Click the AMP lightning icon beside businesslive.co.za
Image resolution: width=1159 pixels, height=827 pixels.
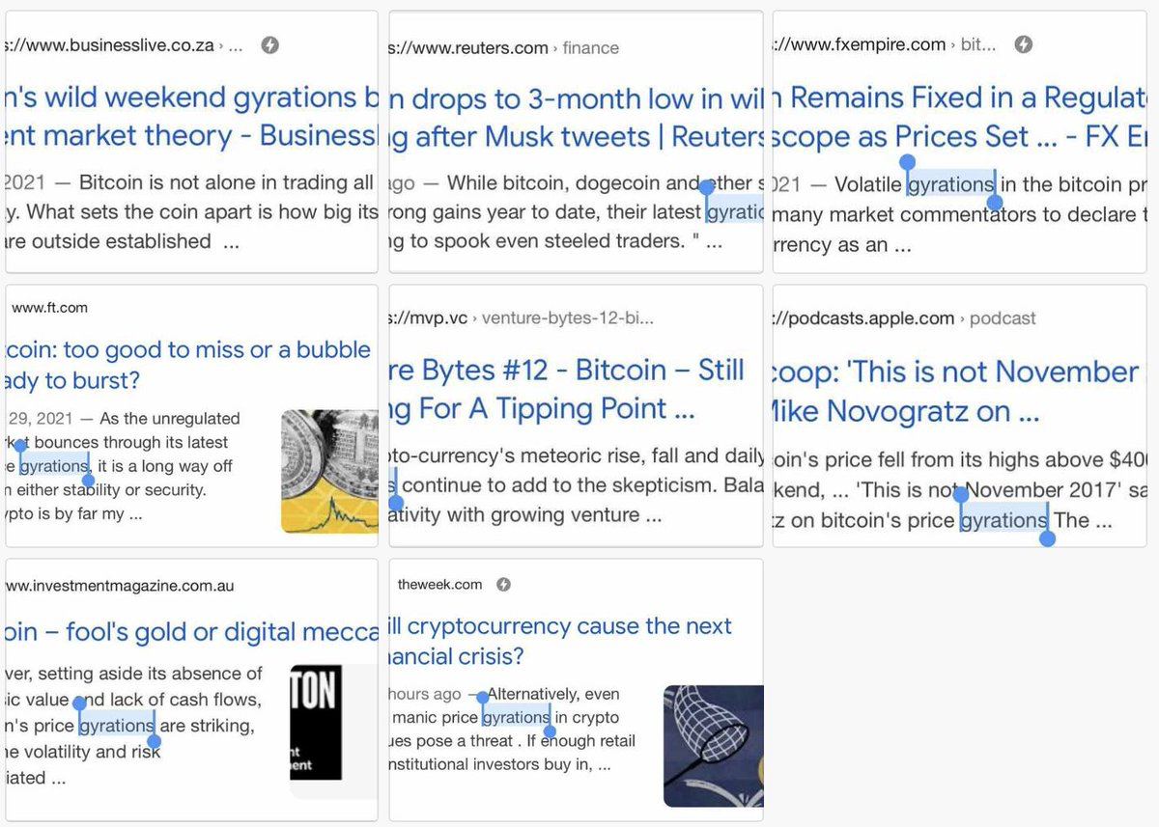tap(270, 45)
